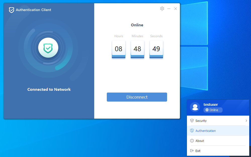The width and height of the screenshot is (251, 157).
Task: Close the Authentication Client window
Action: 176,9
